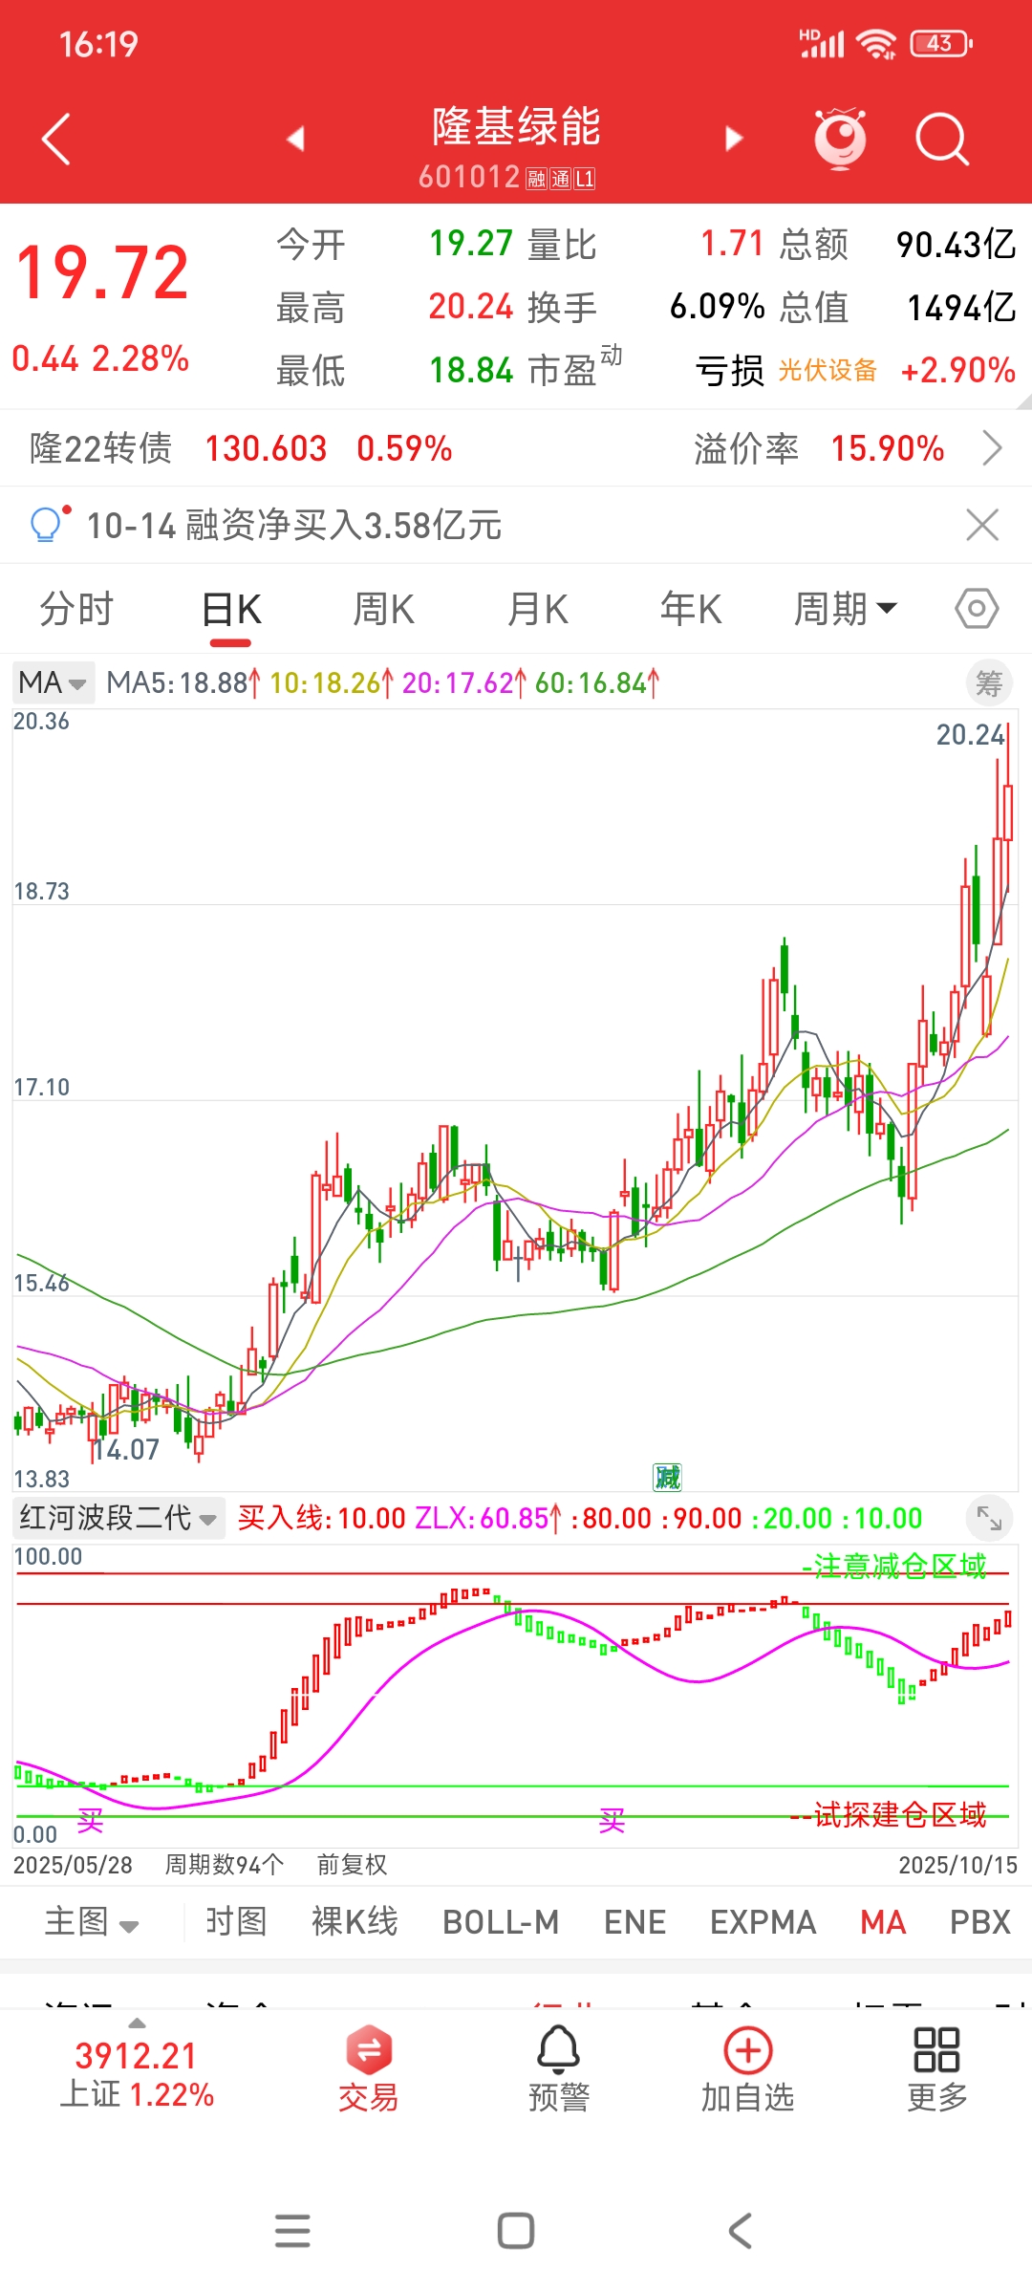The height and width of the screenshot is (2294, 1032).
Task: Tap the Android back button
Action: point(741,2230)
